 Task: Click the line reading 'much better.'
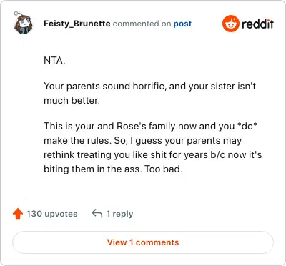click(x=71, y=101)
